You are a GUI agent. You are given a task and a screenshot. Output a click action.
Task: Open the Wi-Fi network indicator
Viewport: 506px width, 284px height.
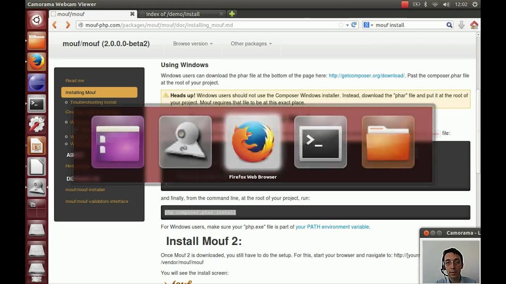coord(435,4)
